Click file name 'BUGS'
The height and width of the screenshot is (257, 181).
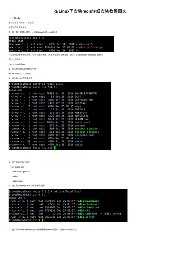pos(78,97)
